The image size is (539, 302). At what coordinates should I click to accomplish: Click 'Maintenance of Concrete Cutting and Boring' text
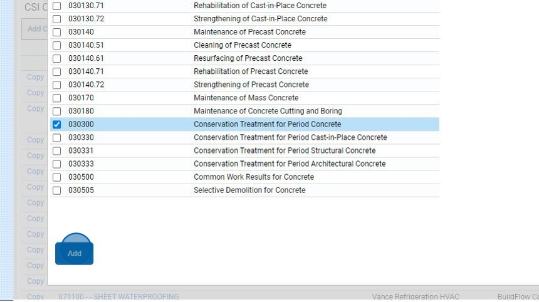268,111
